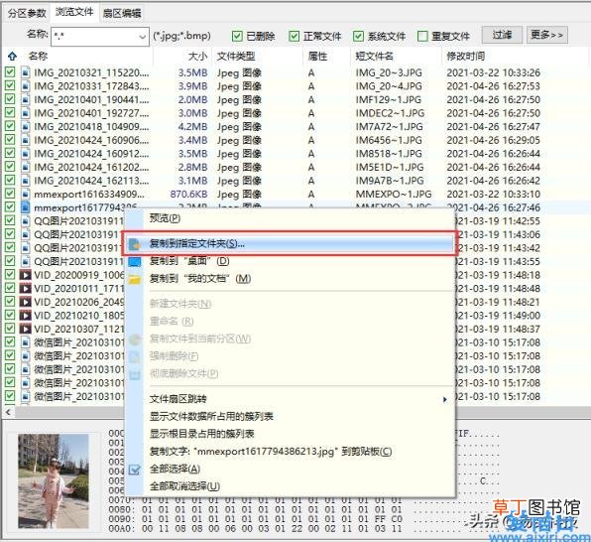Uncheck the IMG_20210424_161202 file checkbox

(x=10, y=167)
